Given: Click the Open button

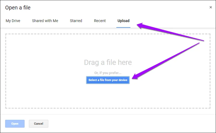Looking at the screenshot, I should pos(15,124).
